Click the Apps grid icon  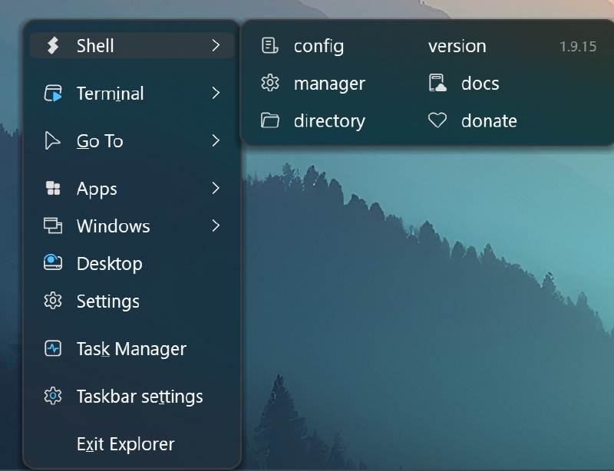(52, 188)
